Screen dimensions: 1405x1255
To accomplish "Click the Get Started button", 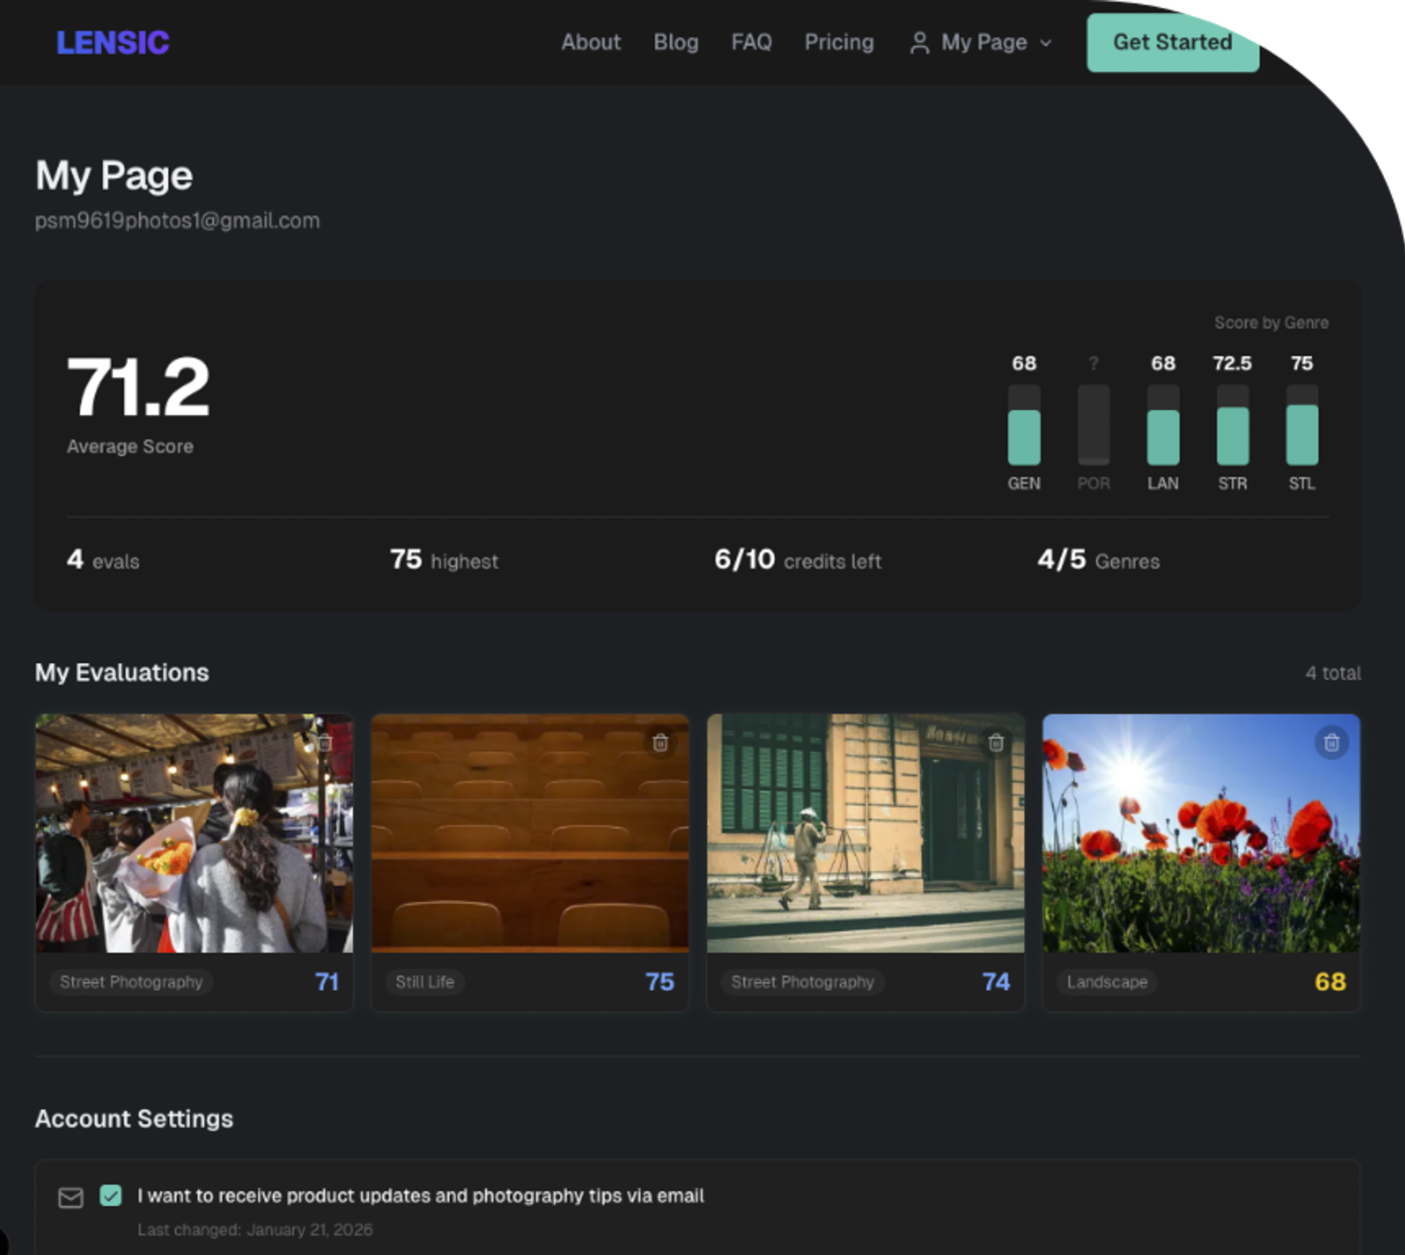I will point(1172,43).
